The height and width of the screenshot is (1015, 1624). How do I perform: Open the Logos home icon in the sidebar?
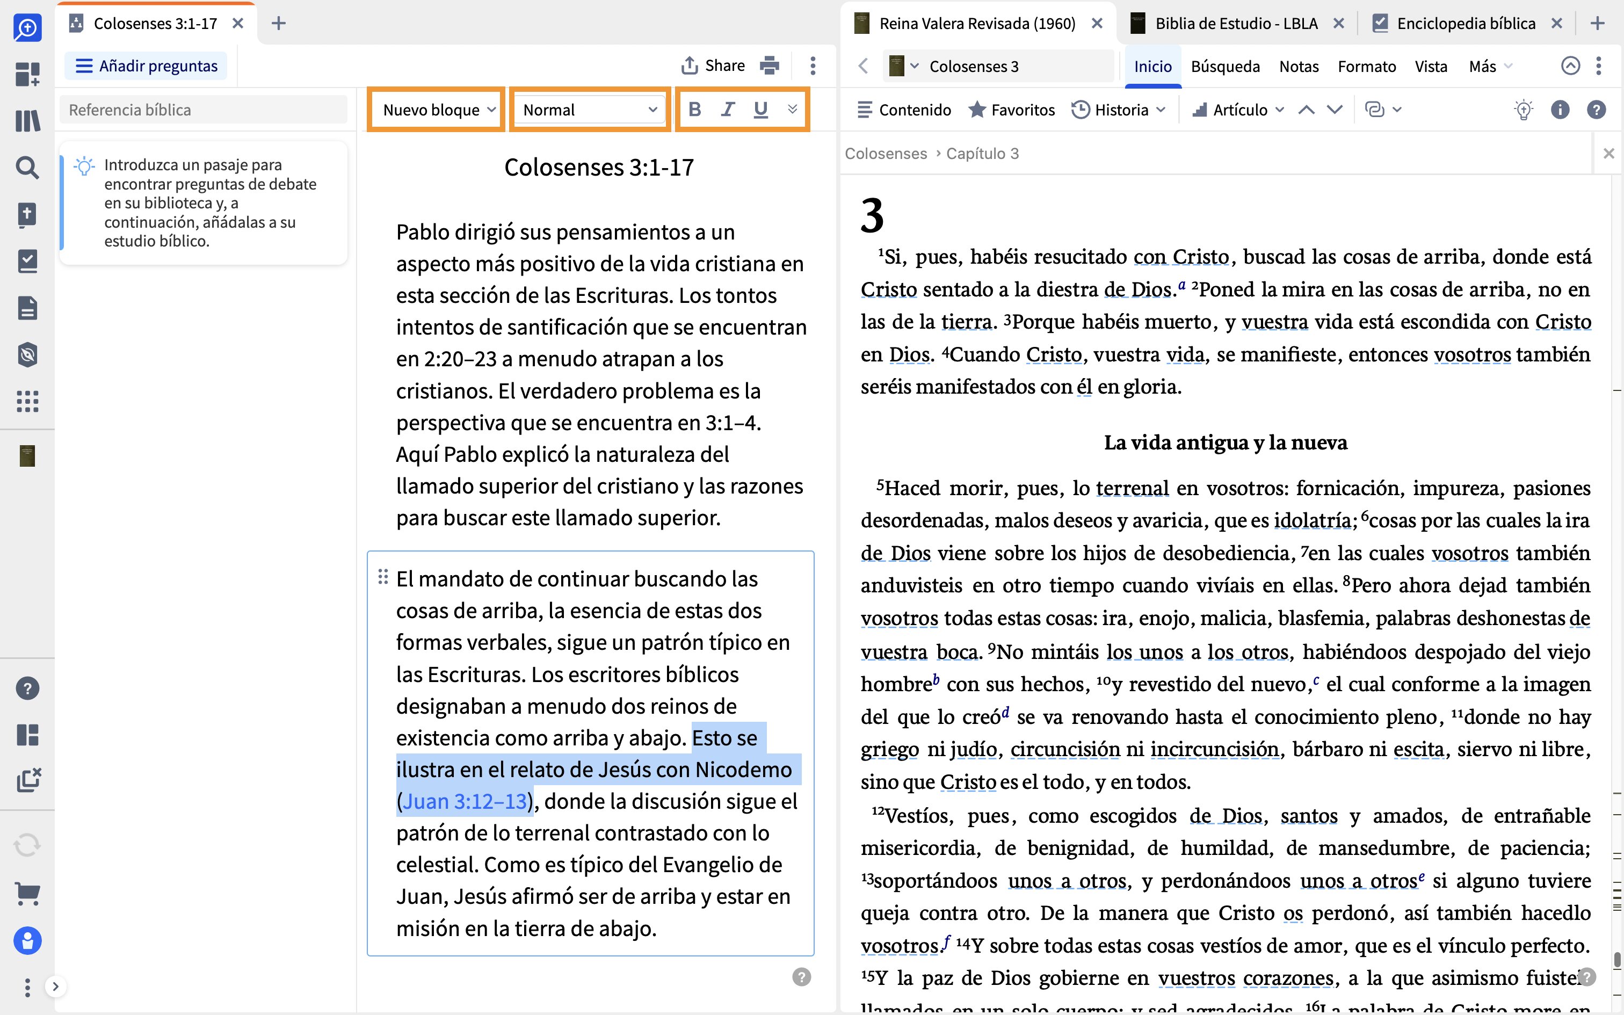click(x=27, y=27)
